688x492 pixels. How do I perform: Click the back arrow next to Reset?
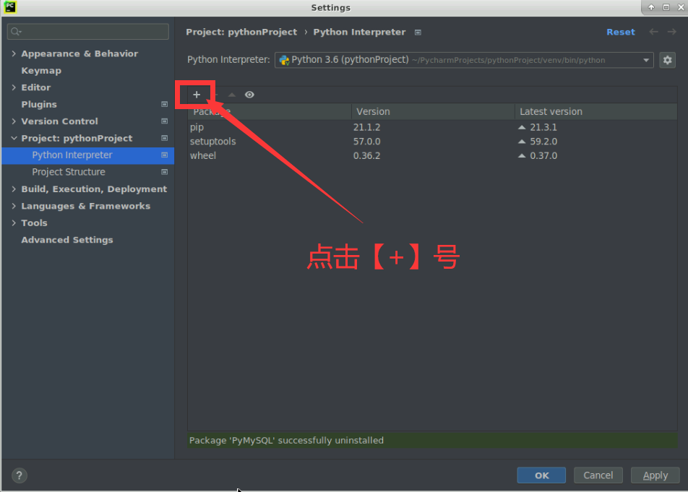click(x=653, y=32)
